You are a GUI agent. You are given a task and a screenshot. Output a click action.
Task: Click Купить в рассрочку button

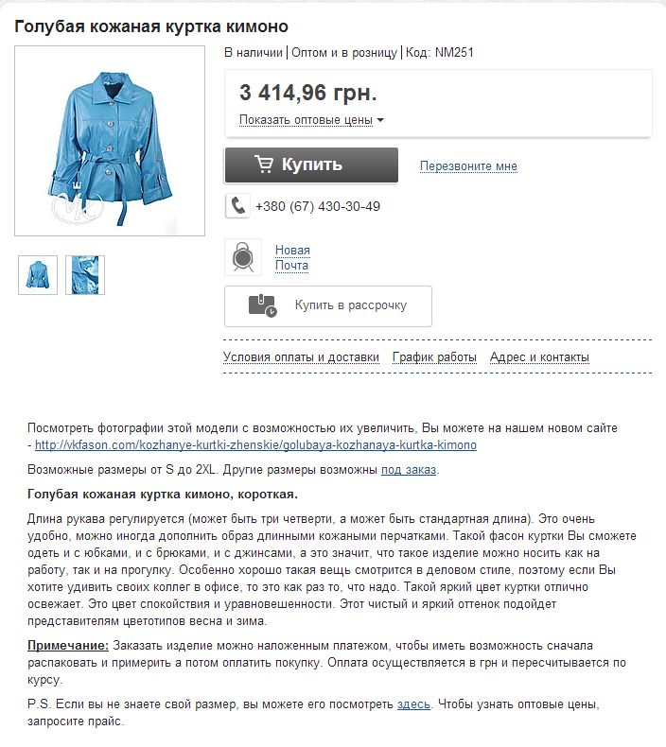click(x=328, y=306)
